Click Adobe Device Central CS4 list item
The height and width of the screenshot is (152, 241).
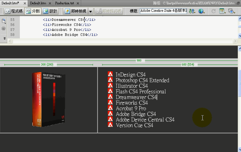click(x=145, y=120)
